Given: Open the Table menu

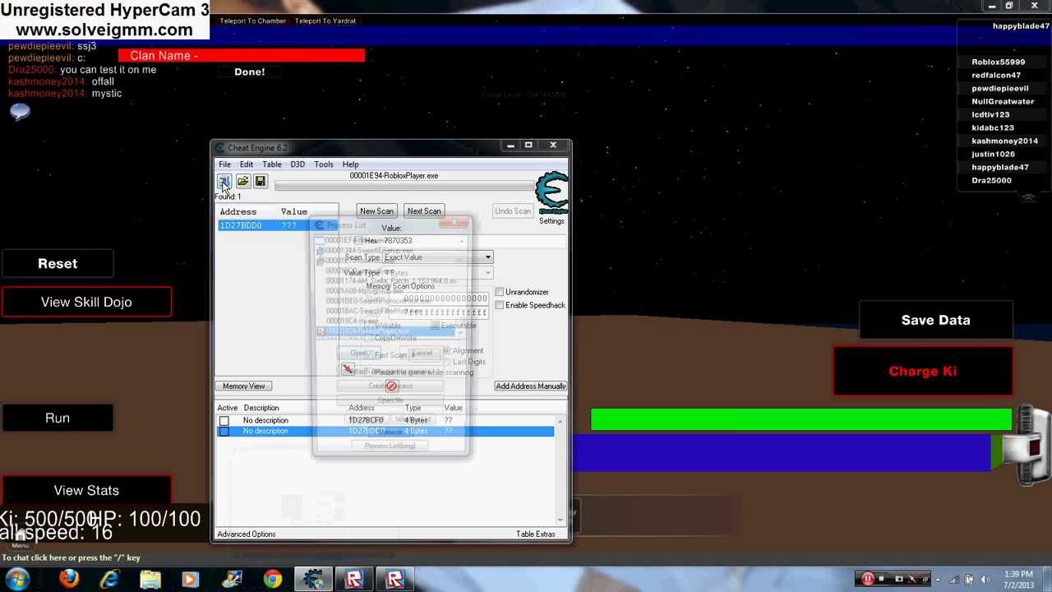Looking at the screenshot, I should click(271, 164).
